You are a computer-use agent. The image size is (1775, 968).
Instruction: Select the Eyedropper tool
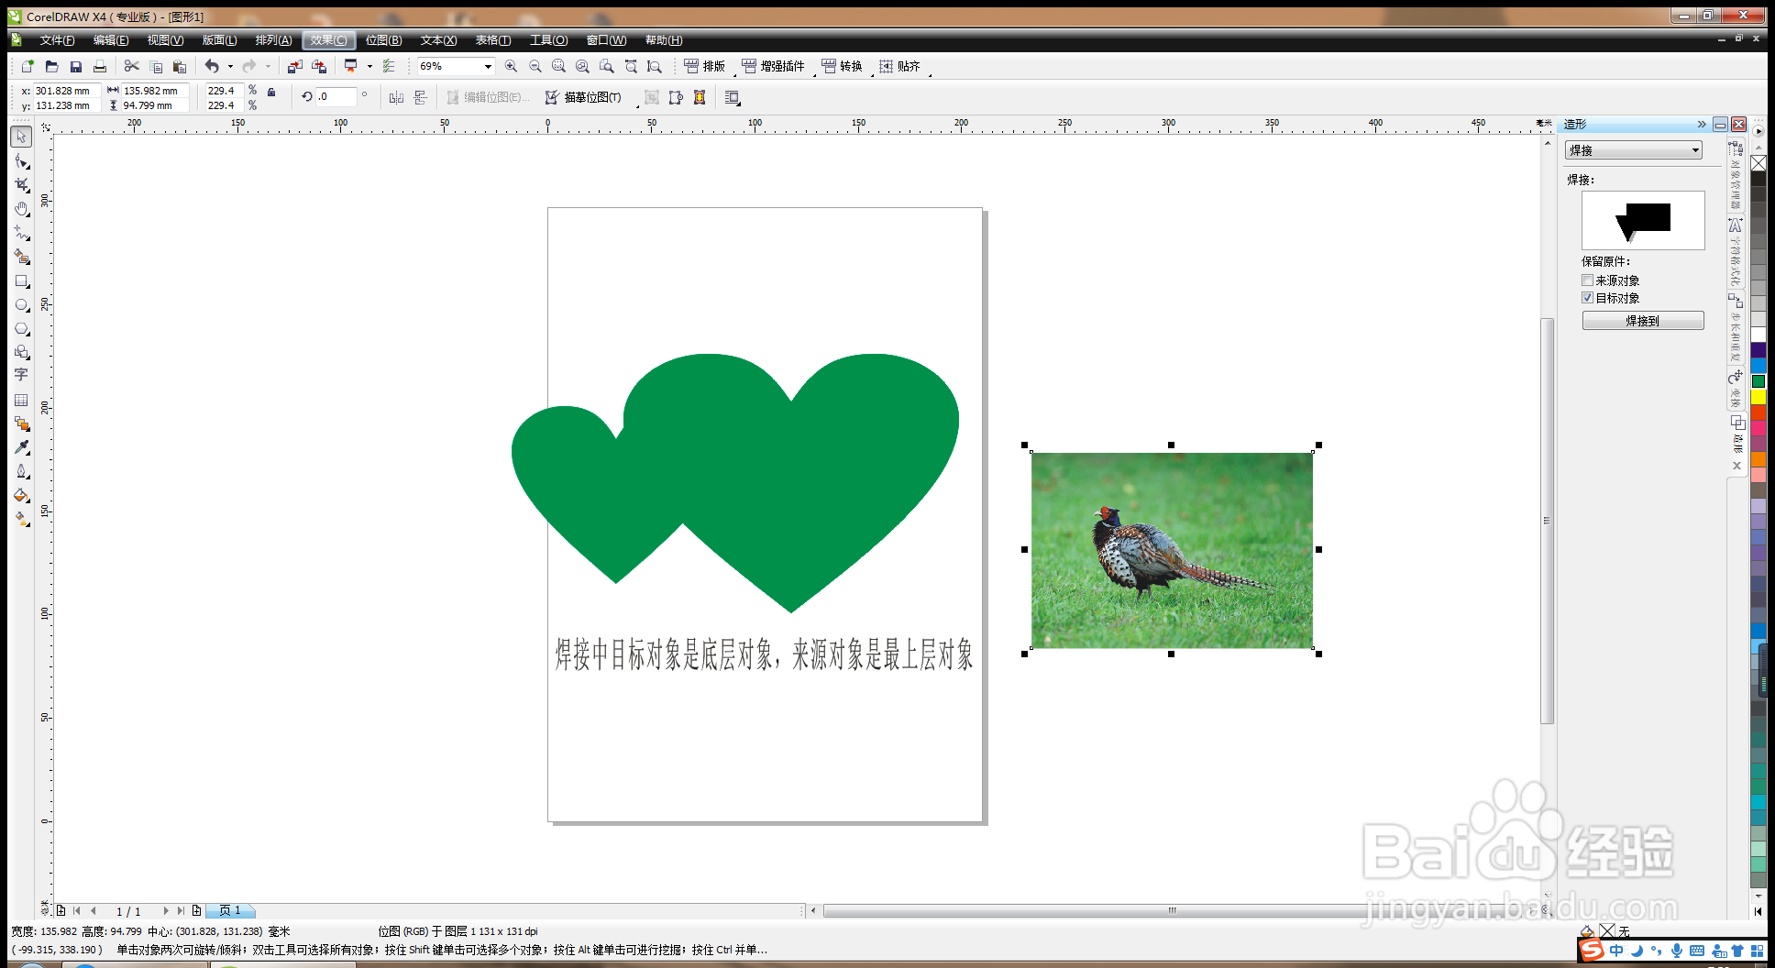(x=21, y=447)
